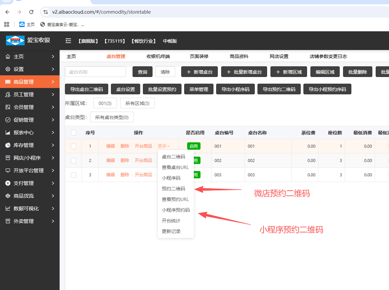Open the browser apps grid icon

pyautogui.click(x=7, y=24)
